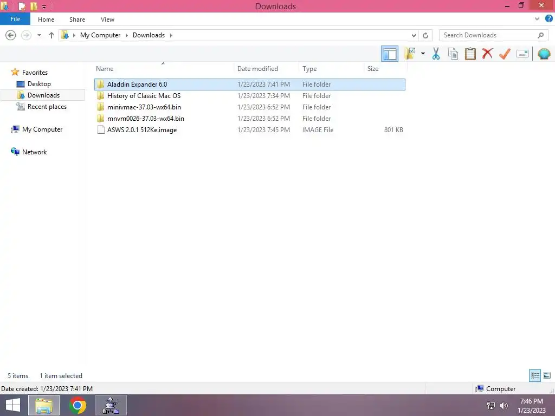The height and width of the screenshot is (416, 555).
Task: Select Favorites in the navigation pane
Action: 35,72
